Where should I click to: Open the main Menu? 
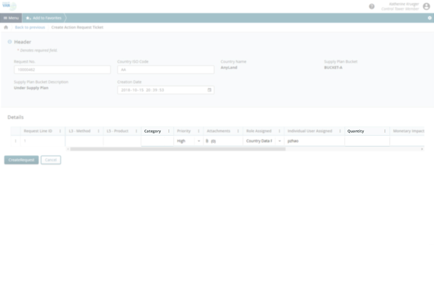[11, 18]
